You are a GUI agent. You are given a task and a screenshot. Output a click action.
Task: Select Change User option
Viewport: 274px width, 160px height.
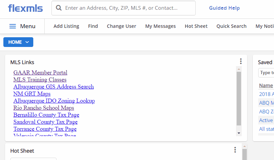(121, 26)
